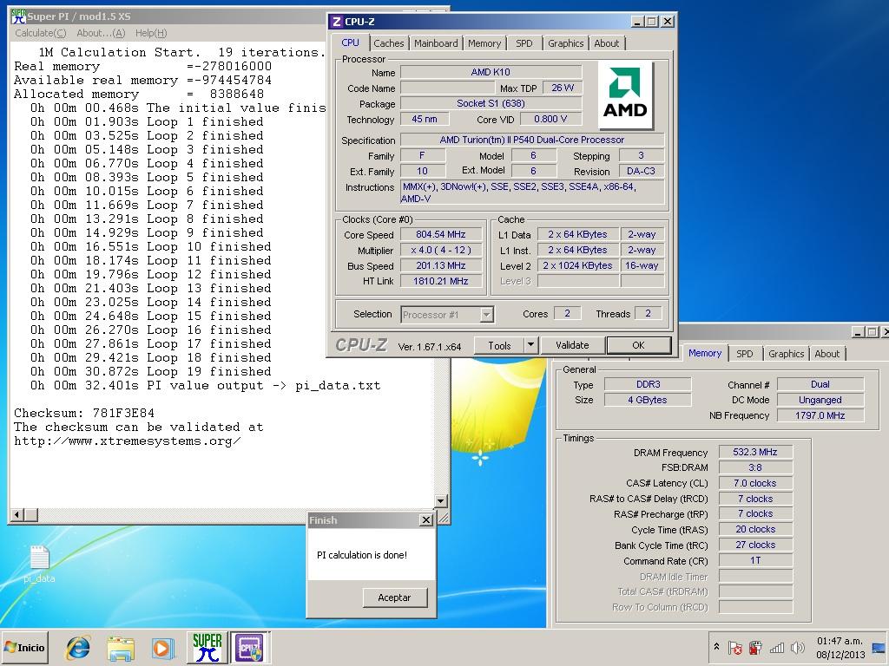
Task: Switch to CPU-Z taskbar button
Action: click(249, 647)
